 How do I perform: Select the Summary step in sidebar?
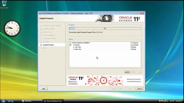pyautogui.click(x=46, y=42)
